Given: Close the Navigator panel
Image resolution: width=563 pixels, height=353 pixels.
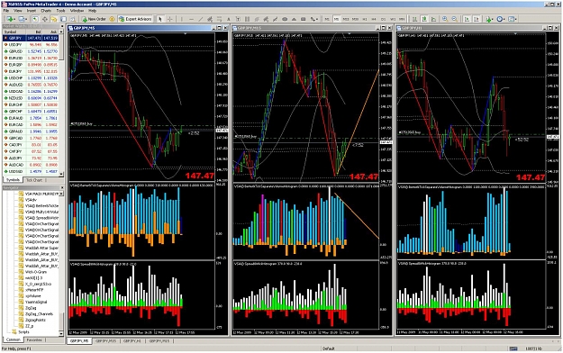Looking at the screenshot, I should [x=61, y=187].
